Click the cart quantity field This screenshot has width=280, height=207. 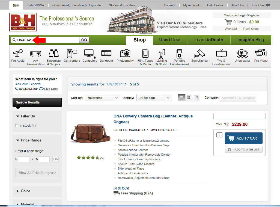click(219, 135)
